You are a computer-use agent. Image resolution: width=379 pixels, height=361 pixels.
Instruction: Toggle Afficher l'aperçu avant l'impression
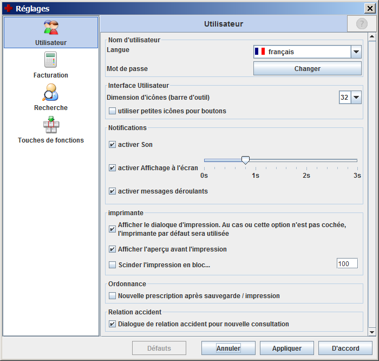tap(113, 249)
